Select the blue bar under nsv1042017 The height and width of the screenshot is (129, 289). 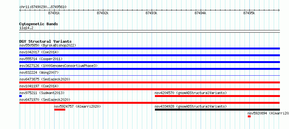(149, 55)
